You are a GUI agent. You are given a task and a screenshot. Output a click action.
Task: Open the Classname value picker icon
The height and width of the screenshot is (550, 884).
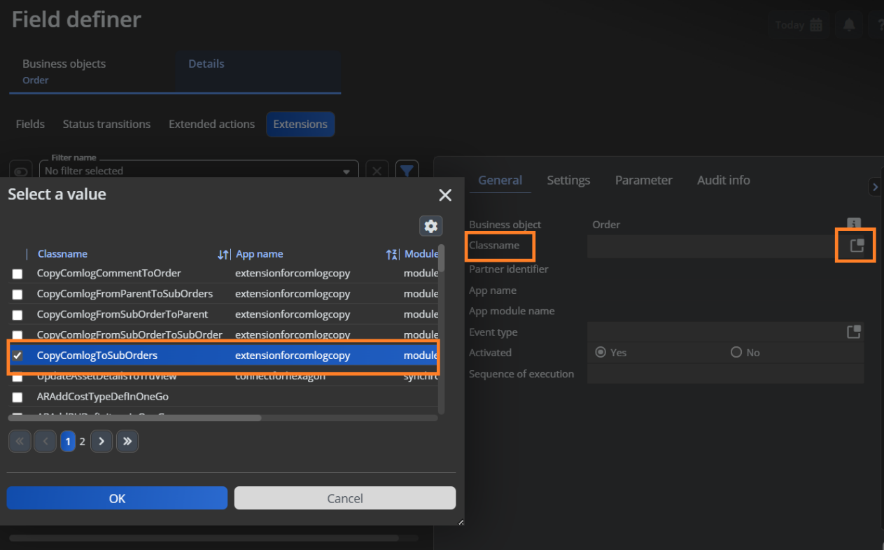click(857, 246)
